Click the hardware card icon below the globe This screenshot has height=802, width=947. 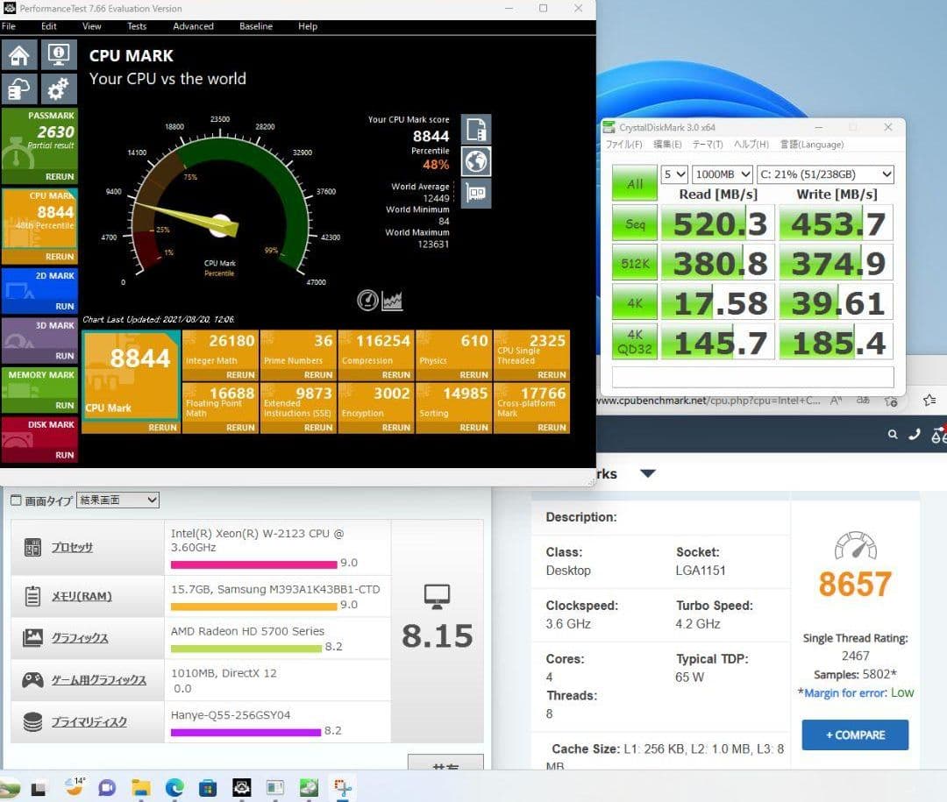tap(475, 194)
